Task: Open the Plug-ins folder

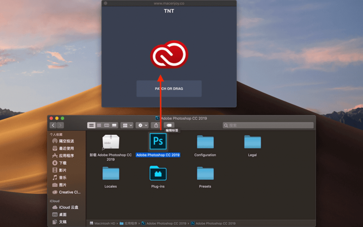Action: click(158, 173)
